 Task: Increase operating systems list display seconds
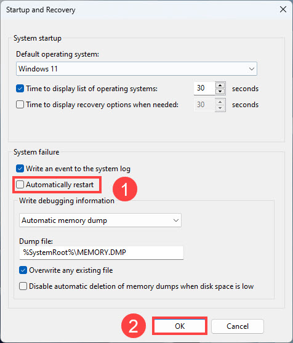point(220,86)
